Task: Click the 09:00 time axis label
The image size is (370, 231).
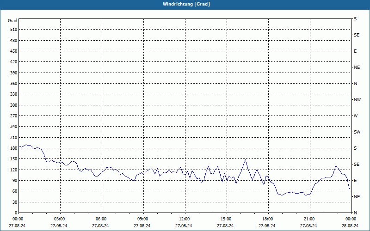Action: (143, 219)
